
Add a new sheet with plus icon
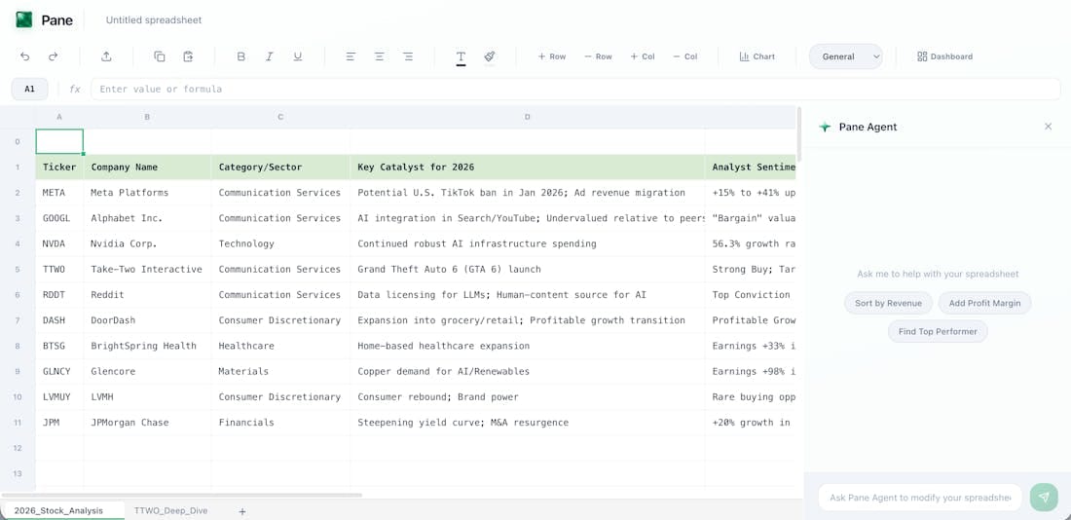click(241, 511)
